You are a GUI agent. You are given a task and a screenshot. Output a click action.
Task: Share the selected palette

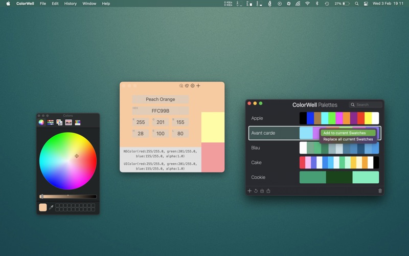coord(268,191)
